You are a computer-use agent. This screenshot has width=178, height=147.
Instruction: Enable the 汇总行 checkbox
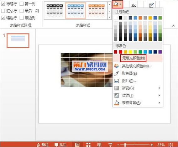pyautogui.click(x=3, y=11)
